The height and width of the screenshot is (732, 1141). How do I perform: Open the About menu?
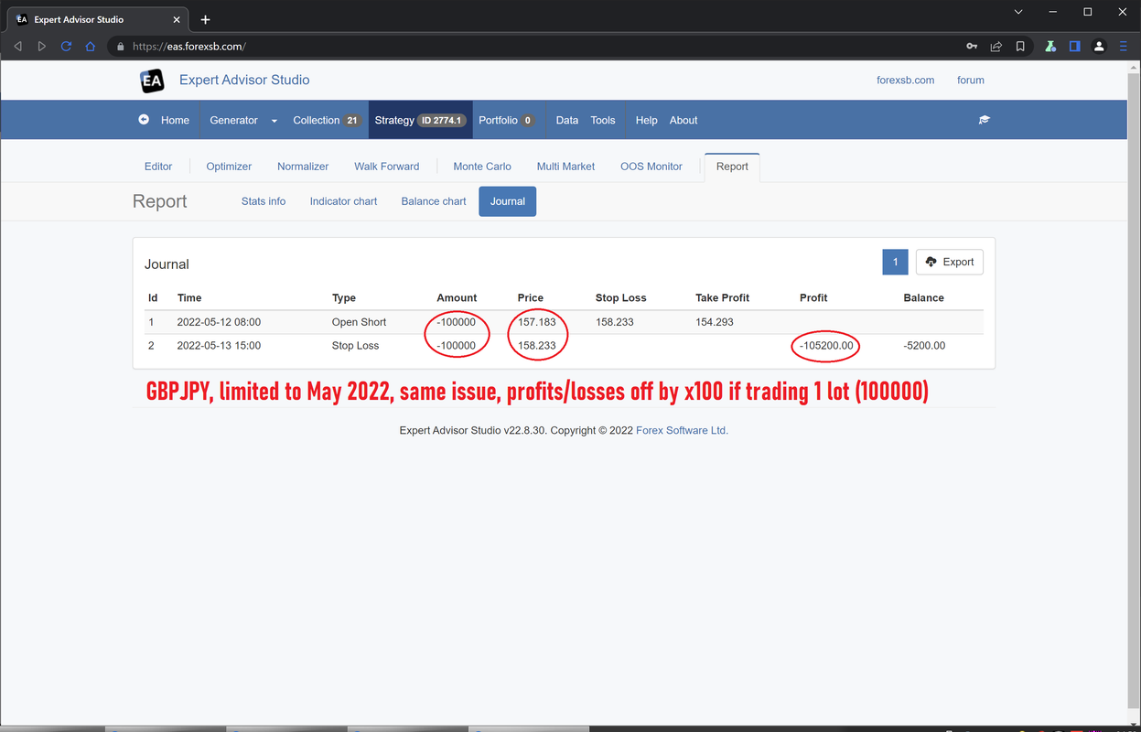click(x=684, y=120)
